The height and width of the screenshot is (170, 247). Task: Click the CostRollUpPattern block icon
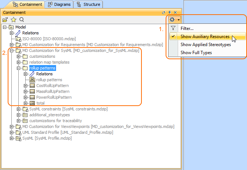32,86
